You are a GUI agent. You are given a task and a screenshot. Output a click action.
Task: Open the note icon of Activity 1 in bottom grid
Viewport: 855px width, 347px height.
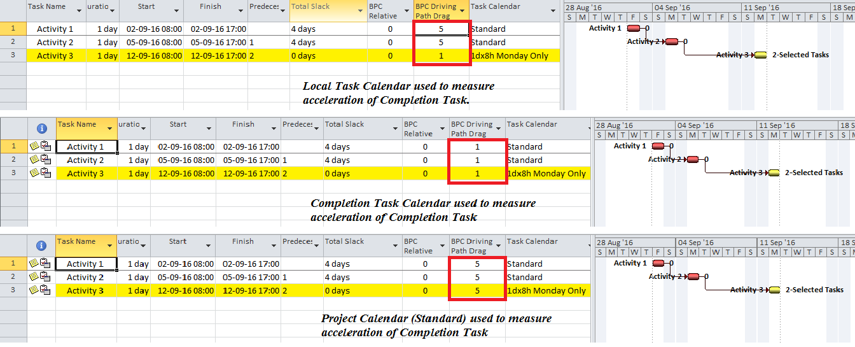coord(34,264)
